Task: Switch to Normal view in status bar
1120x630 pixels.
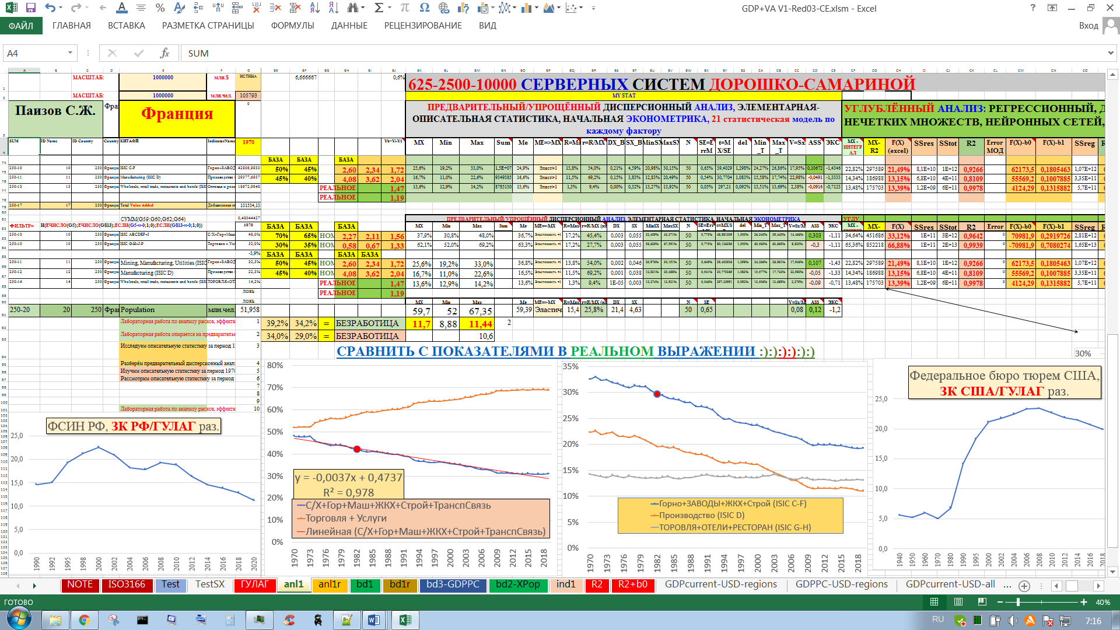Action: click(x=934, y=602)
